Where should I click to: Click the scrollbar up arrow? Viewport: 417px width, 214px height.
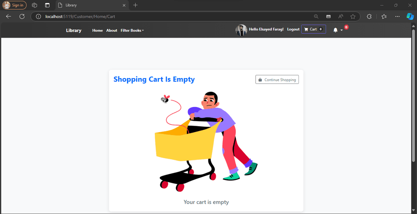[x=413, y=26]
